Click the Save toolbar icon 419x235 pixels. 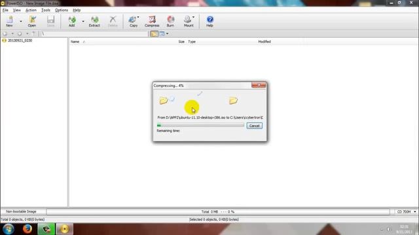(51, 22)
